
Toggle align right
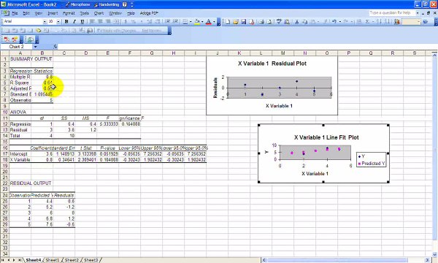point(108,21)
